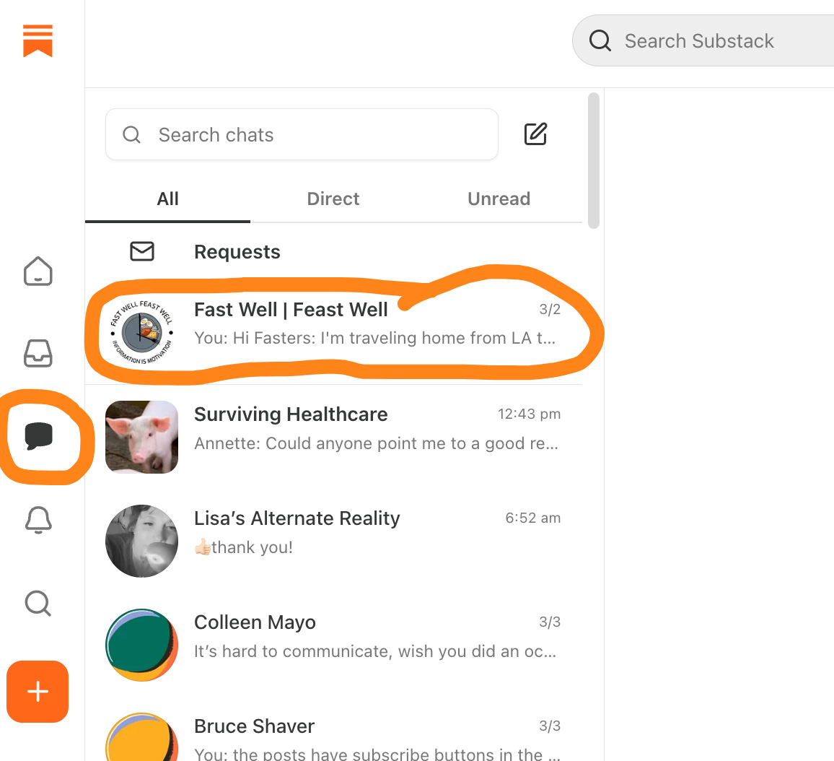
Task: Click preview "It's hard to communicate"
Action: point(375,651)
